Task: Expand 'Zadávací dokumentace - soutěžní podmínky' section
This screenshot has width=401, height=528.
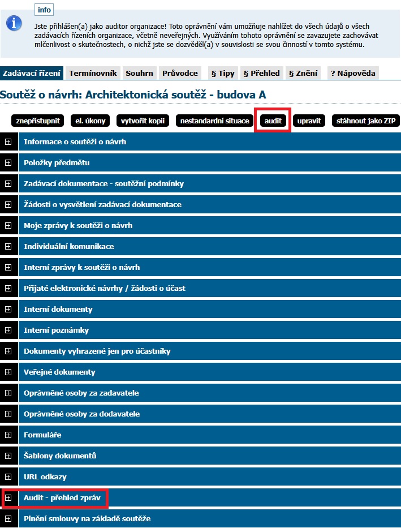Action: click(x=8, y=183)
